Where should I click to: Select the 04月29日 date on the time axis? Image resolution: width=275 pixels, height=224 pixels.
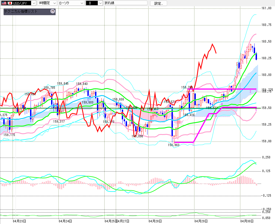[x=200, y=221]
